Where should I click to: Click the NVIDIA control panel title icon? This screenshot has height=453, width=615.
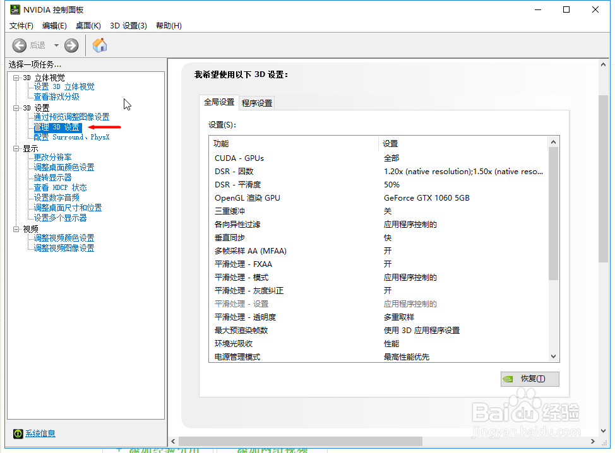point(15,9)
